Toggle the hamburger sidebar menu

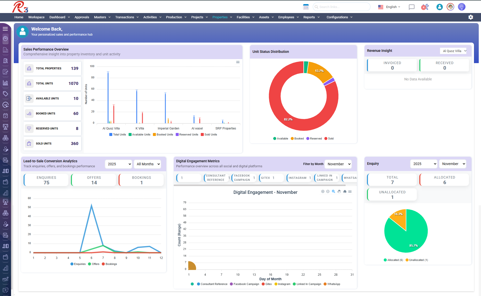click(x=5, y=29)
